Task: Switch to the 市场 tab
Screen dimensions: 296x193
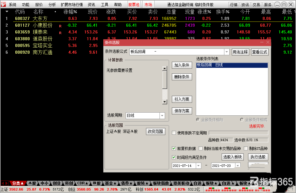Action: [148, 5]
